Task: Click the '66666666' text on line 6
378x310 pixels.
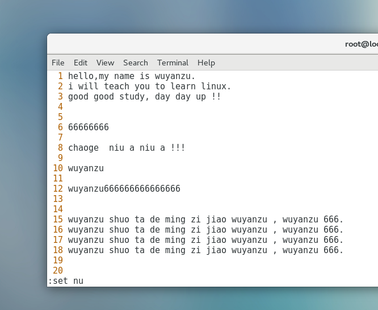Action: tap(88, 127)
